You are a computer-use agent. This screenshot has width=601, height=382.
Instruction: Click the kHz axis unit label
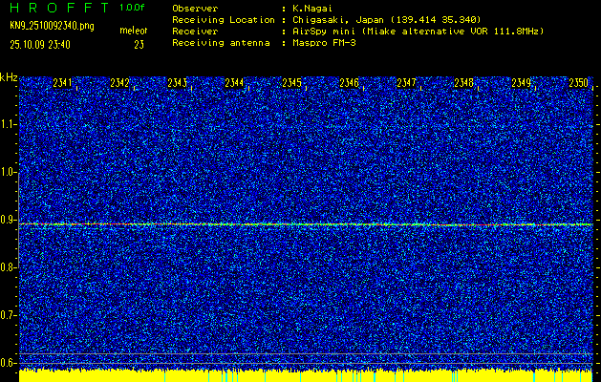[x=9, y=77]
